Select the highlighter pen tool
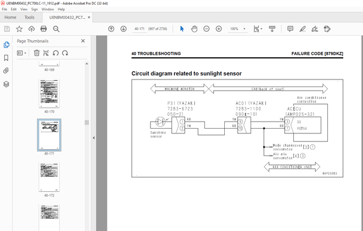 (x=302, y=29)
